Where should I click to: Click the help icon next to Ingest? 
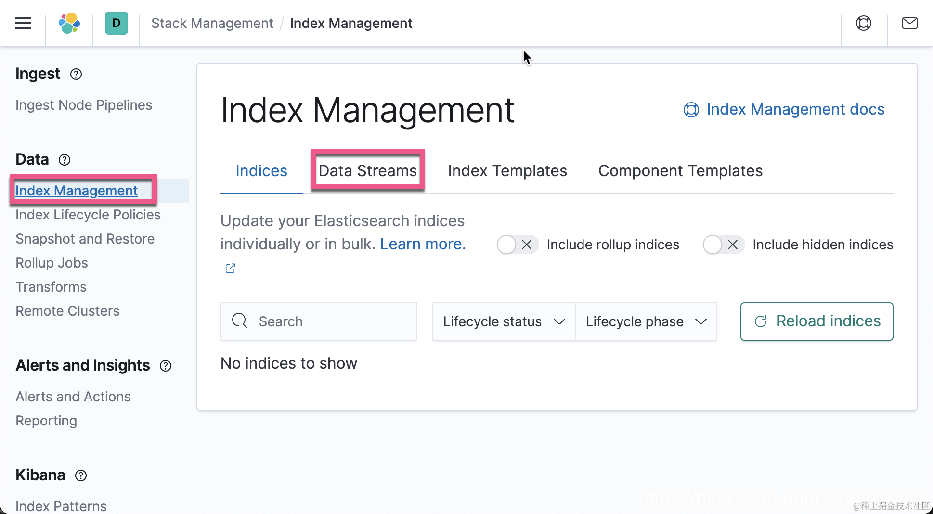76,74
